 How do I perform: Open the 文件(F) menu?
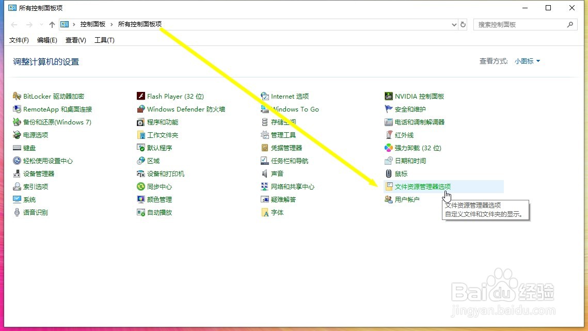coord(19,40)
